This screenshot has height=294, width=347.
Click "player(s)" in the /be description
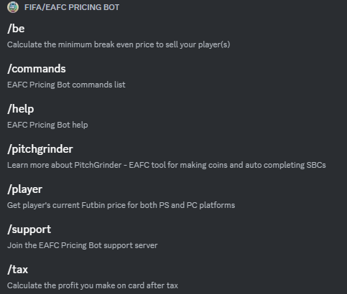(x=214, y=44)
